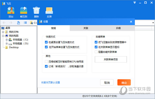
Task: Click the orange 确定 button
Action: coord(124,82)
